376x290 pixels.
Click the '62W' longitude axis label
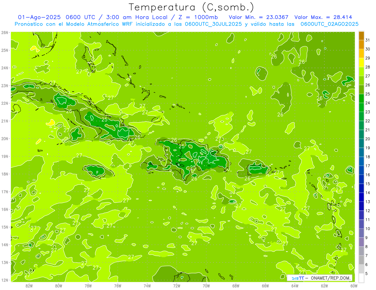coord(324,286)
